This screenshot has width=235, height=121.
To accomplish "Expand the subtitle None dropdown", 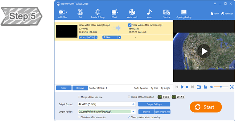I will pyautogui.click(x=119, y=37).
